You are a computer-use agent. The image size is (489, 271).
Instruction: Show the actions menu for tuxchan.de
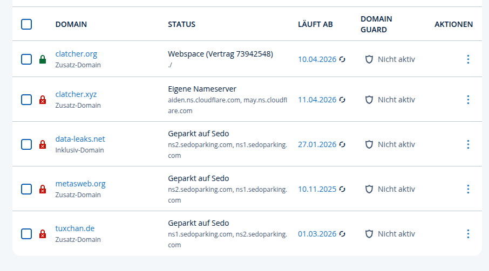(468, 234)
